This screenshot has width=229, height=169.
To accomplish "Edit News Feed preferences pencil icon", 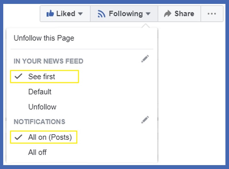I will [145, 59].
